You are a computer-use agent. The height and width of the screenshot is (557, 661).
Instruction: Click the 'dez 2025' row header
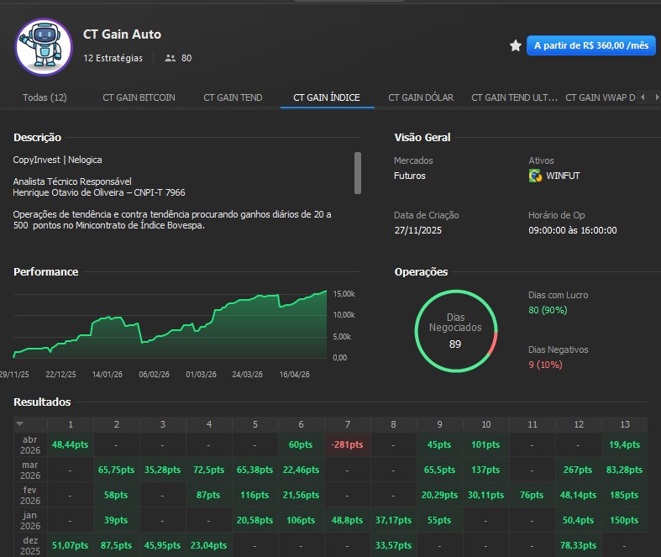pyautogui.click(x=30, y=545)
